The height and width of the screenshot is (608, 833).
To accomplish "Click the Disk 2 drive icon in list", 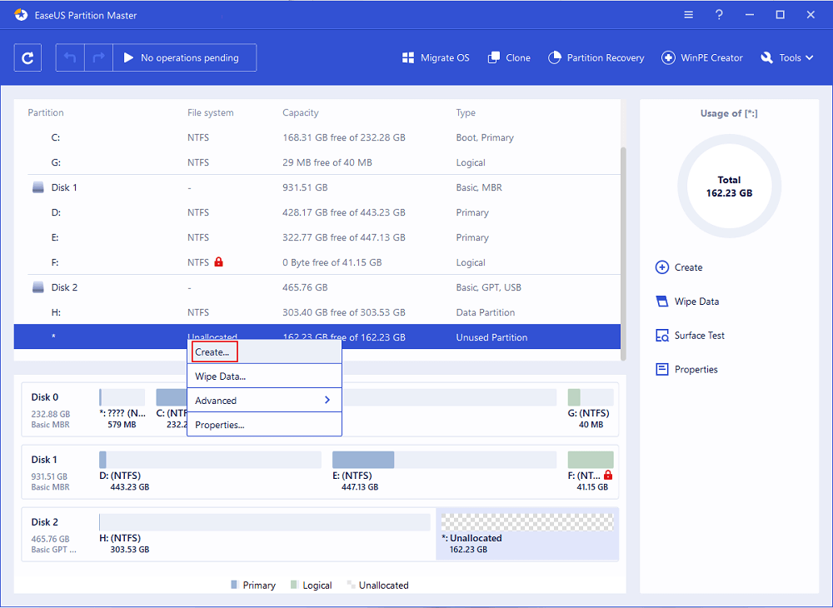I will coord(38,287).
